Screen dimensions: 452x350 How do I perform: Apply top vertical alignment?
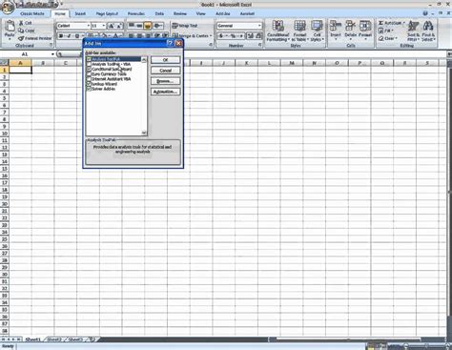[132, 26]
